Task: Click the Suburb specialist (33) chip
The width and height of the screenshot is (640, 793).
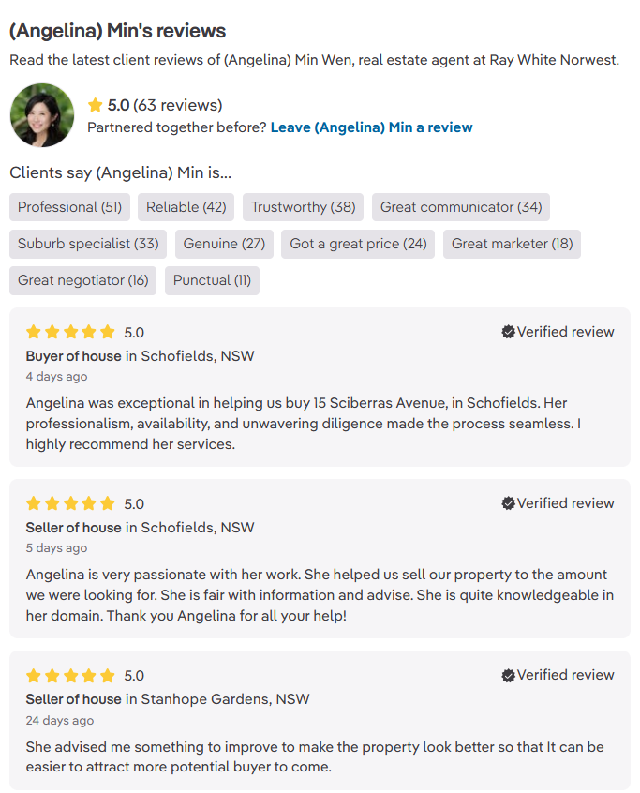Action: tap(87, 244)
